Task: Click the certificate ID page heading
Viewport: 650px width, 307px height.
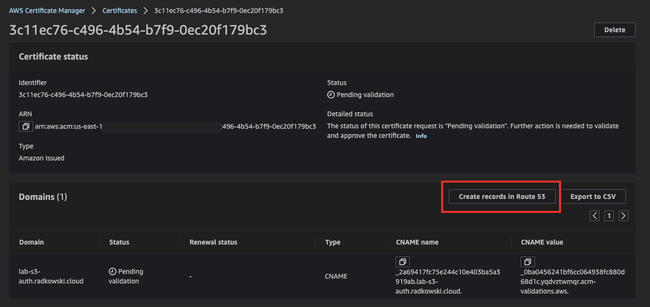Action: coord(138,30)
